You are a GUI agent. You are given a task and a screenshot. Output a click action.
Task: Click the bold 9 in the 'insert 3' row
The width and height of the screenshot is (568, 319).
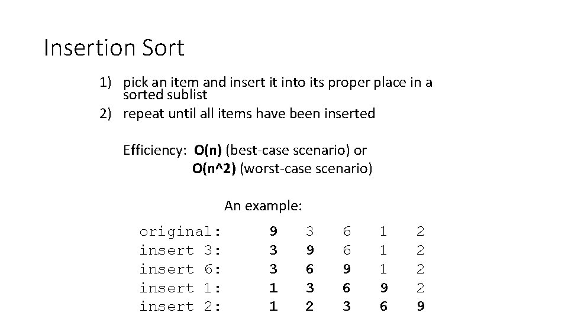pyautogui.click(x=309, y=250)
